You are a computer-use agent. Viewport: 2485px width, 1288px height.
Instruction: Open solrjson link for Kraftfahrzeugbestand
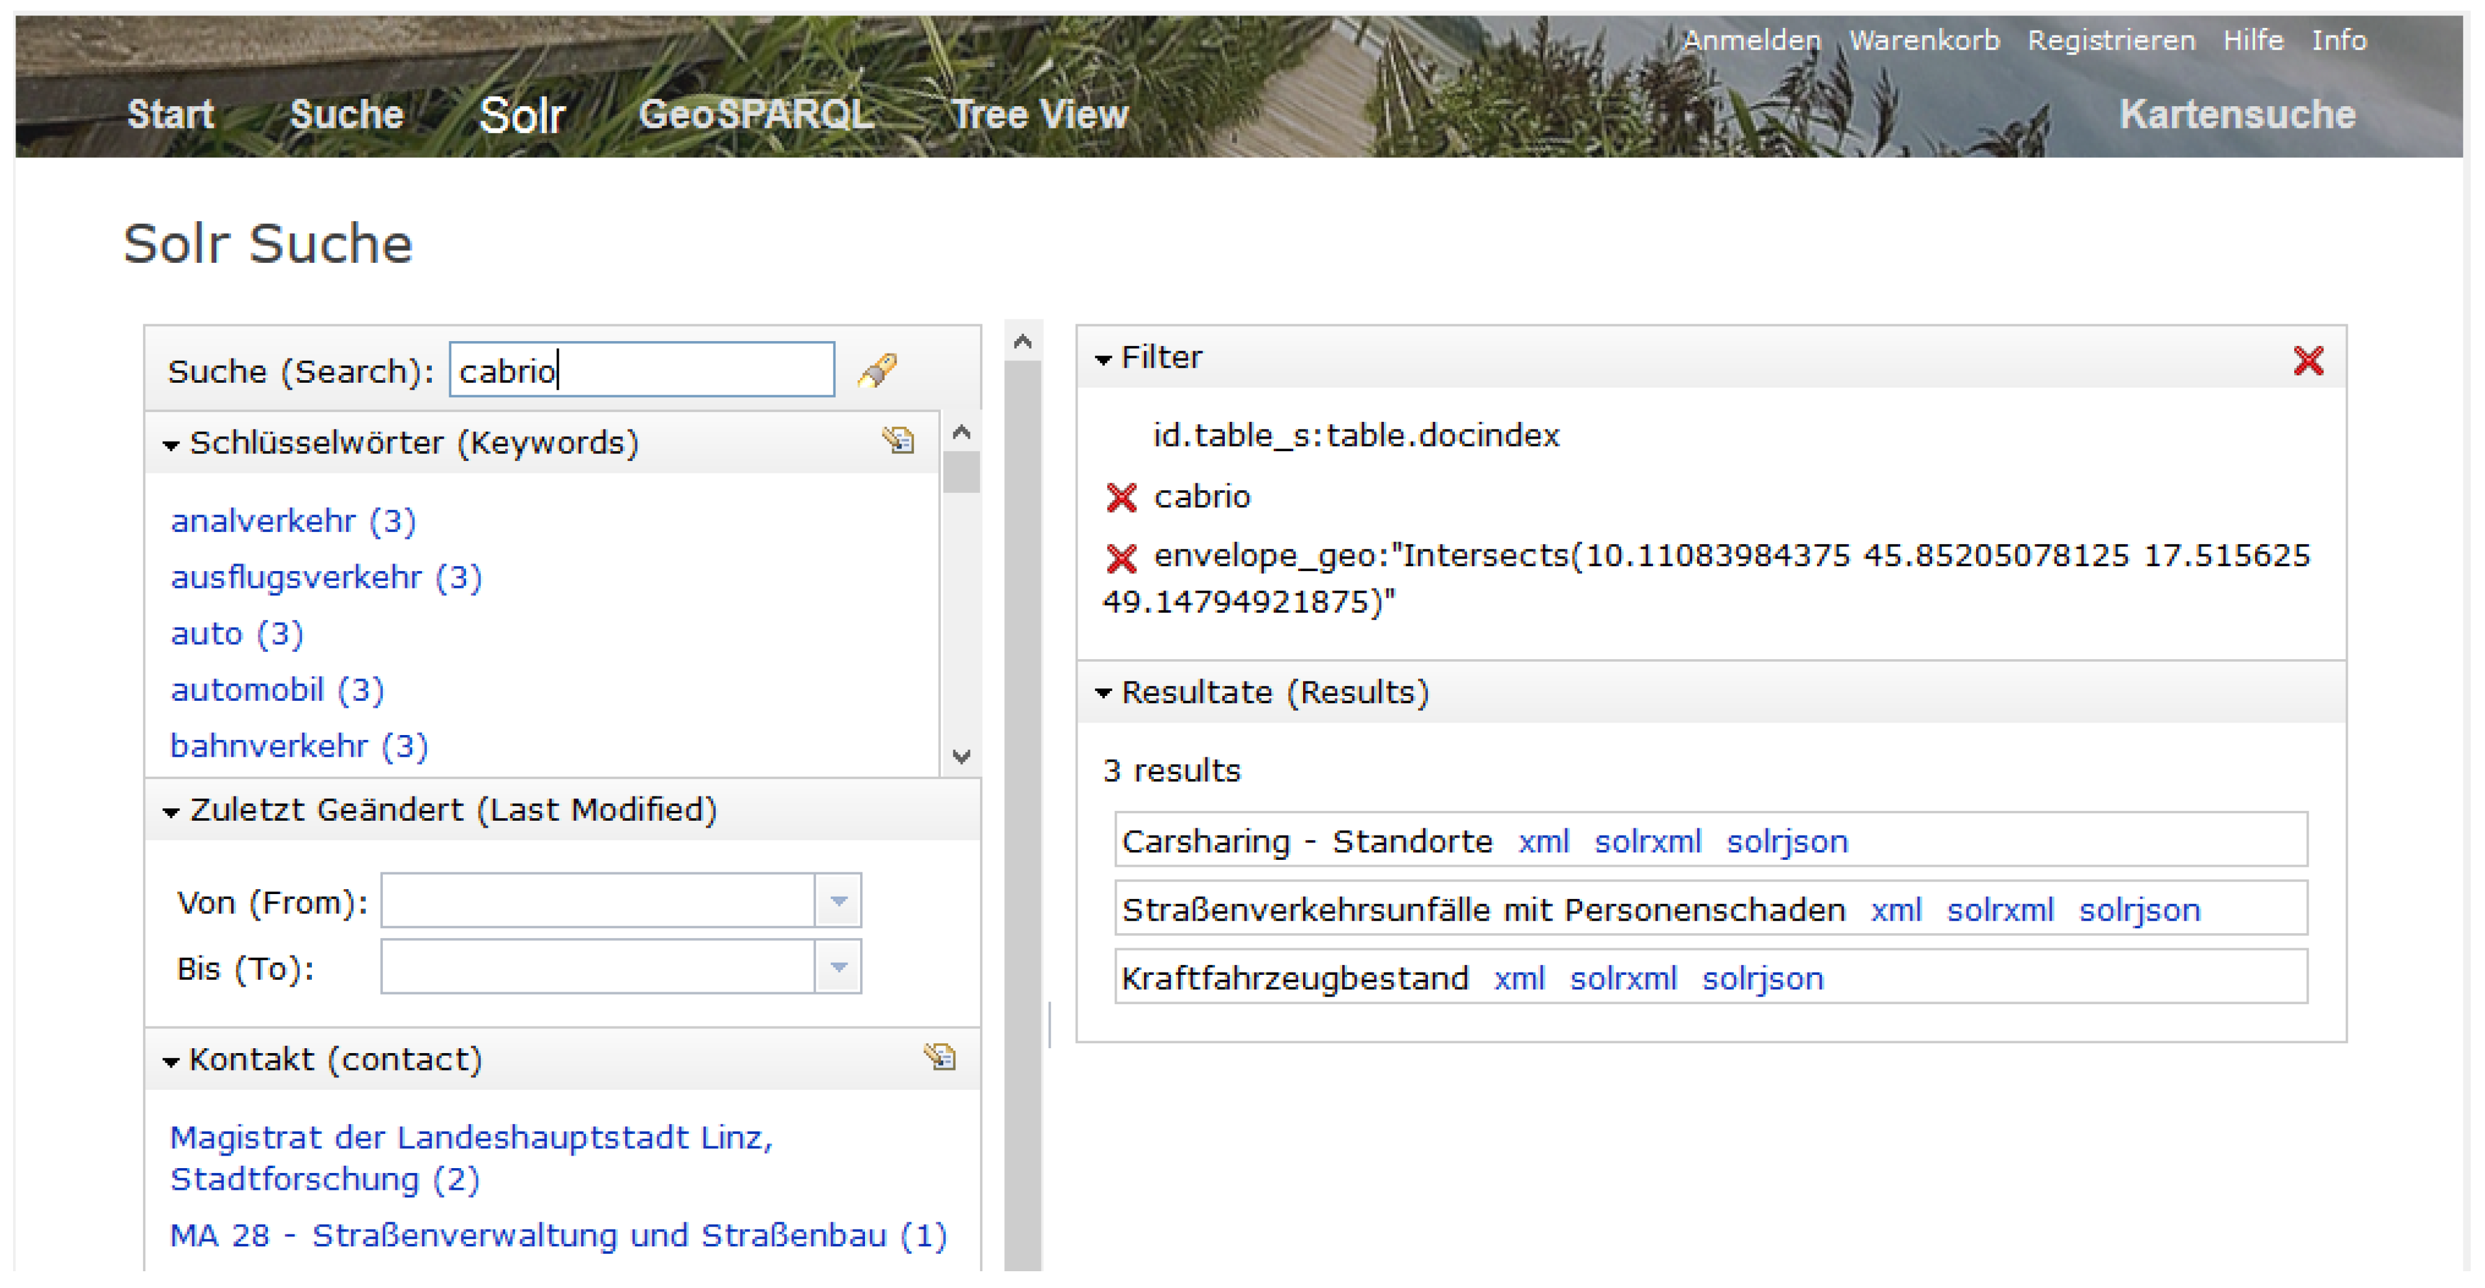pos(1762,979)
